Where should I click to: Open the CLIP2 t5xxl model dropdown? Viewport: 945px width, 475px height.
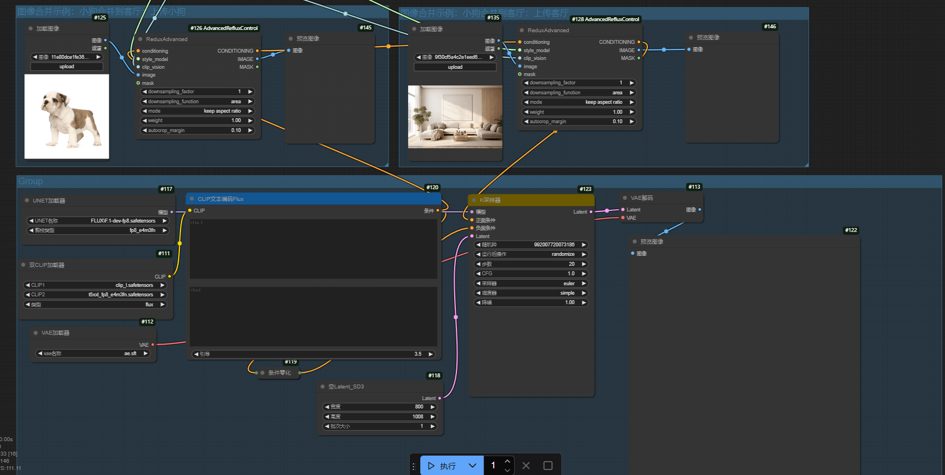point(95,295)
